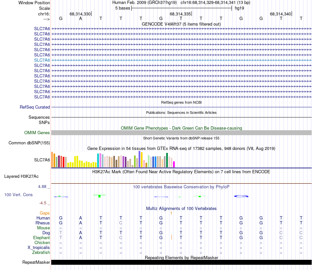
Task: Open the RefSeq Curated track label
Action: pos(35,107)
